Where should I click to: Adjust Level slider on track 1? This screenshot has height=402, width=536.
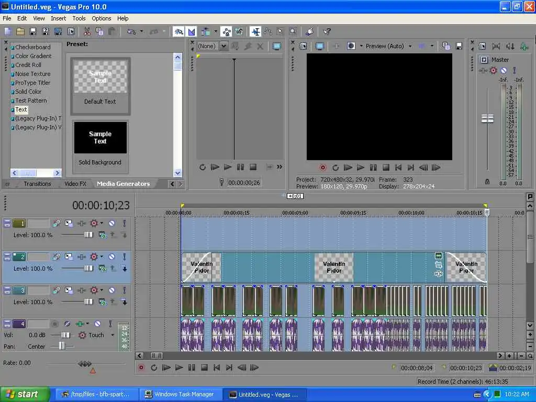pyautogui.click(x=88, y=235)
